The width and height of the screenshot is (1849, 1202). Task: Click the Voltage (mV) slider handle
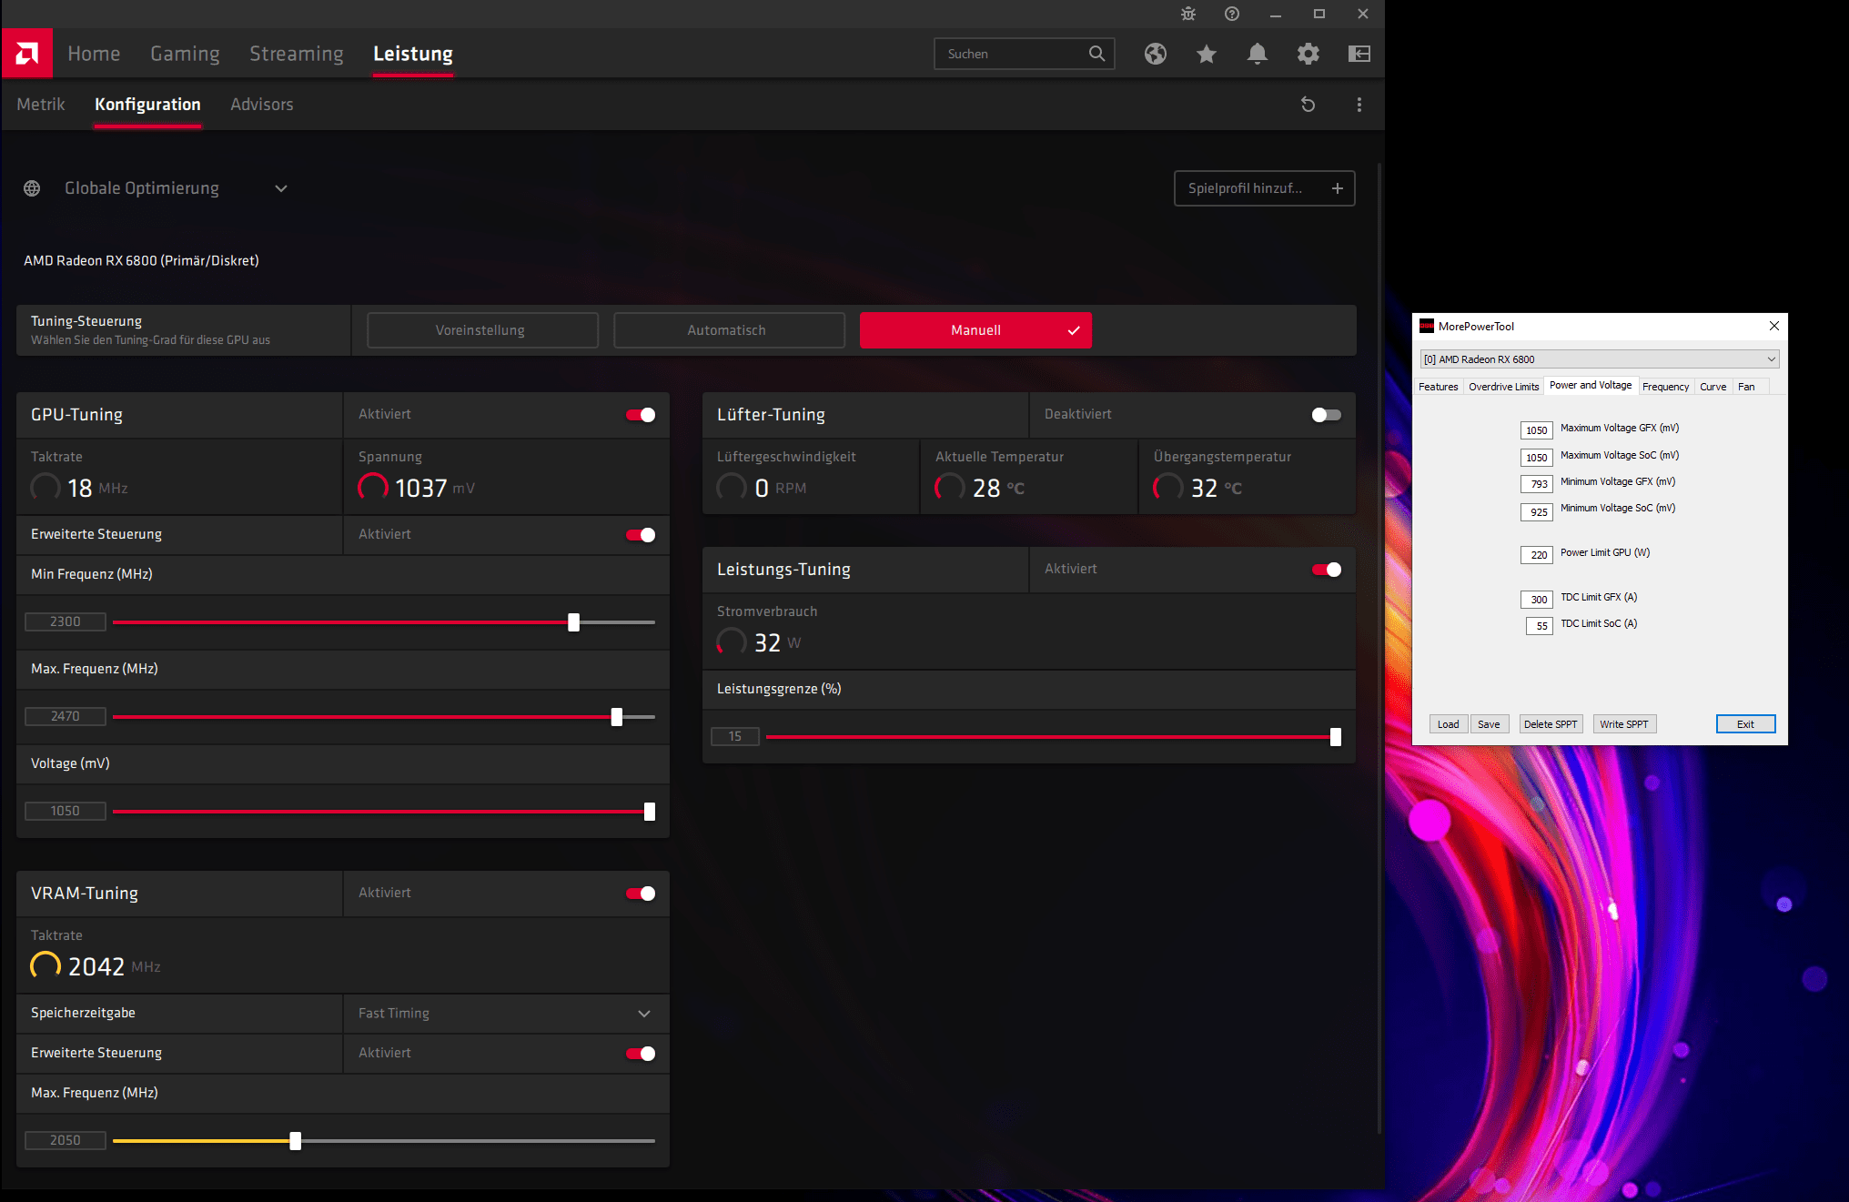tap(650, 812)
